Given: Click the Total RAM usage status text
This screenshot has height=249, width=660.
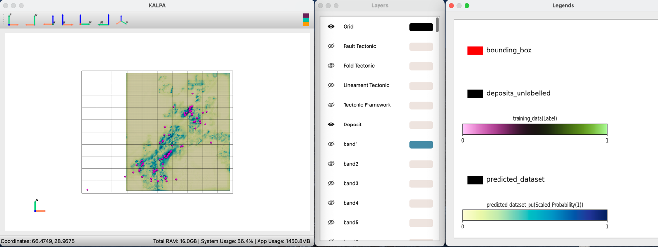Looking at the screenshot, I should [232, 242].
